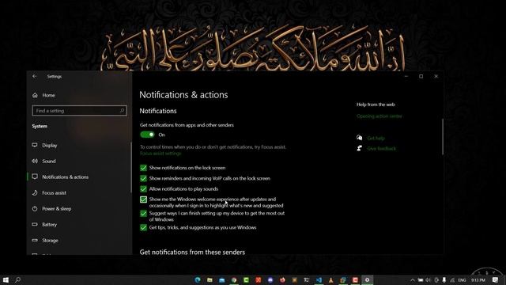Click the sidebar navigation scrollbar
Image resolution: width=506 pixels, height=285 pixels.
pyautogui.click(x=131, y=167)
